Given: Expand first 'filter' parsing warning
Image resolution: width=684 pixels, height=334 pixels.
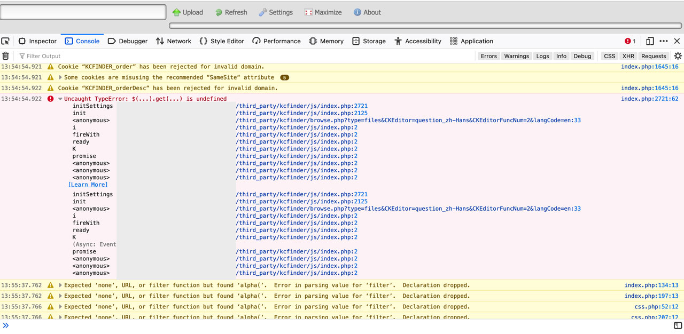Looking at the screenshot, I should pos(60,285).
